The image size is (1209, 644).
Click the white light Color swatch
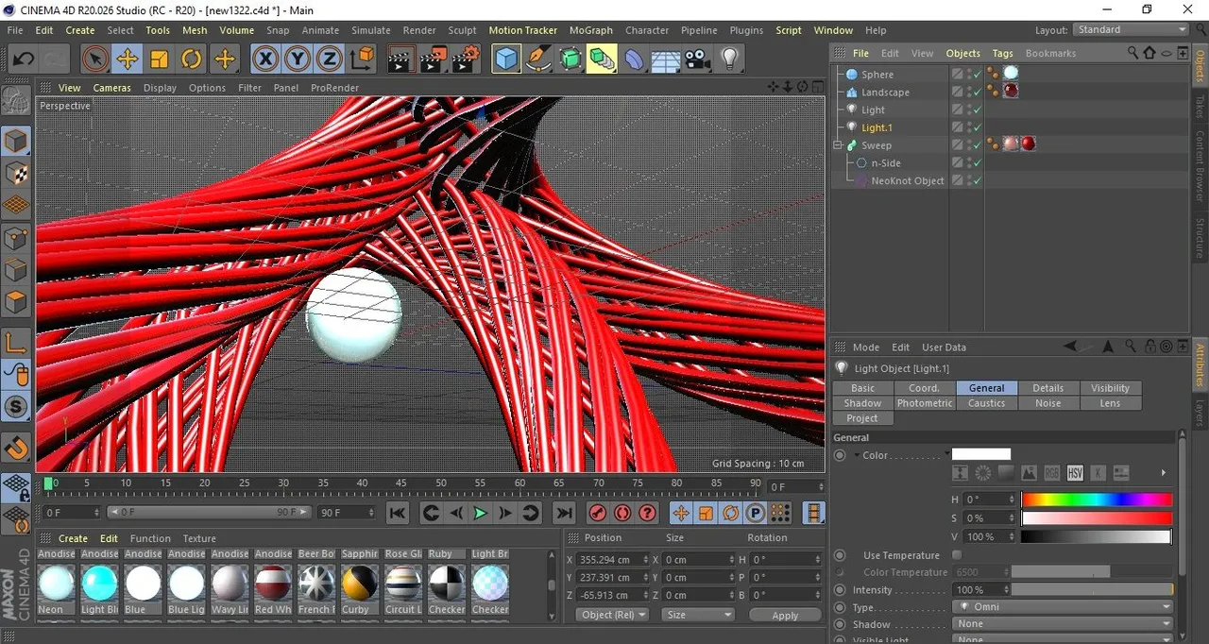pyautogui.click(x=981, y=454)
